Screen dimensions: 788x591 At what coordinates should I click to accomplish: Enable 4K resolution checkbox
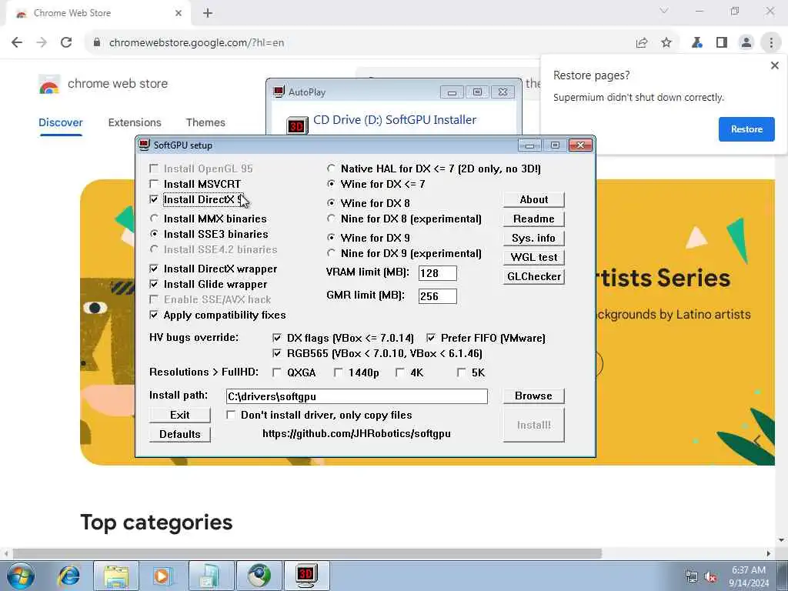click(x=400, y=373)
